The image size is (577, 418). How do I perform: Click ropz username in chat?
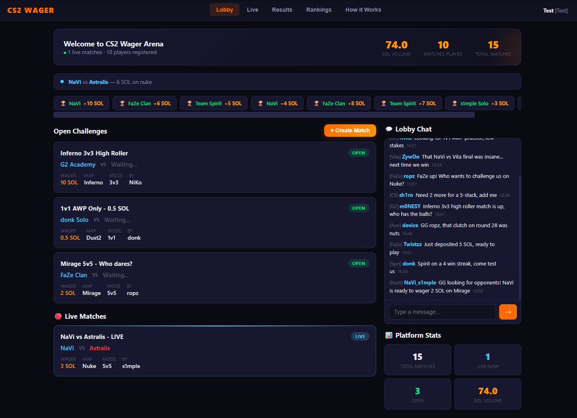coord(409,176)
